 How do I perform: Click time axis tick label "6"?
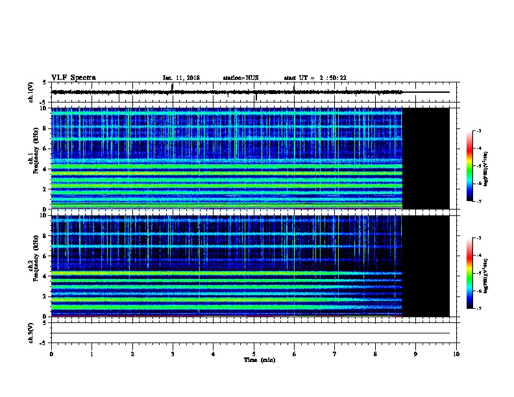click(x=294, y=354)
